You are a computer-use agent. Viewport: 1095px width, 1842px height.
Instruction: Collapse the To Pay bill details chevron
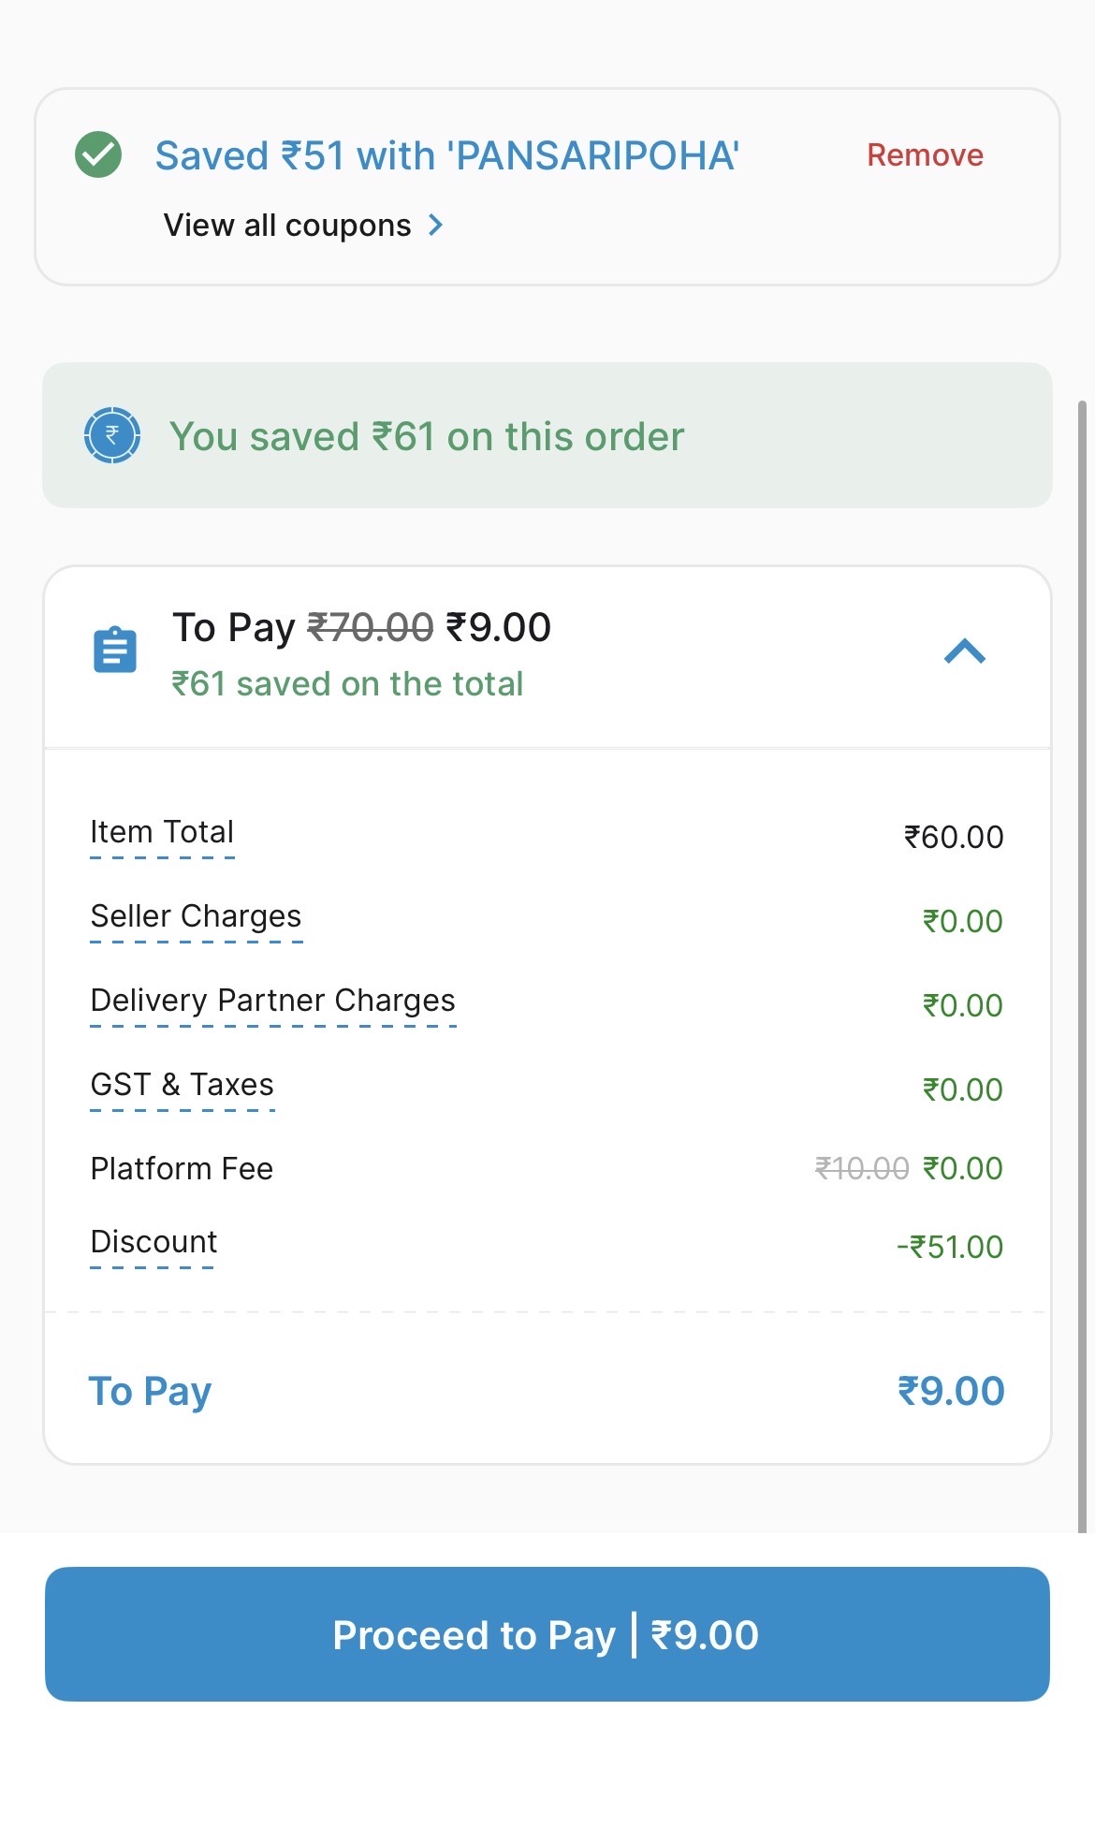[965, 651]
